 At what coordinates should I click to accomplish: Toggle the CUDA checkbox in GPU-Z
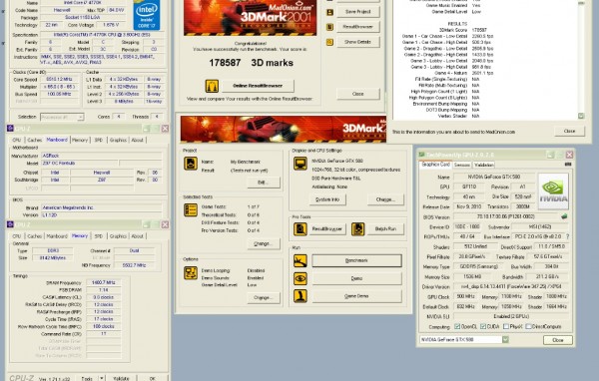483,326
